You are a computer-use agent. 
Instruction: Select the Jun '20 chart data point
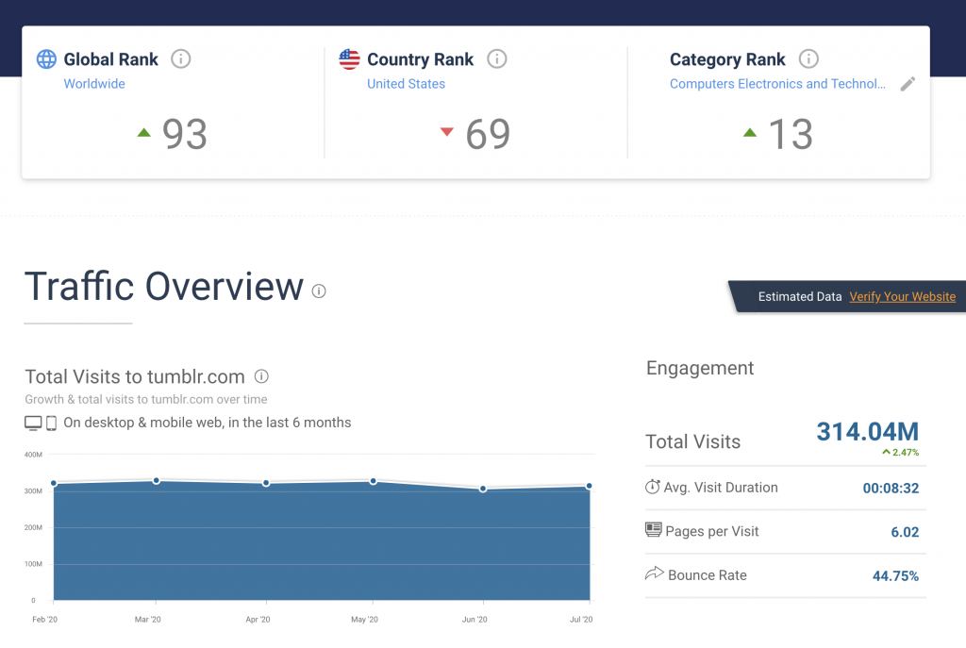(x=483, y=489)
